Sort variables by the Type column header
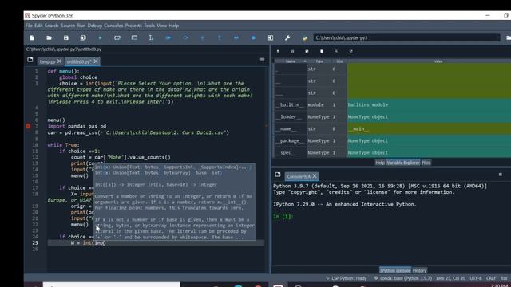Viewport: 511px width, 287px height. 319,61
